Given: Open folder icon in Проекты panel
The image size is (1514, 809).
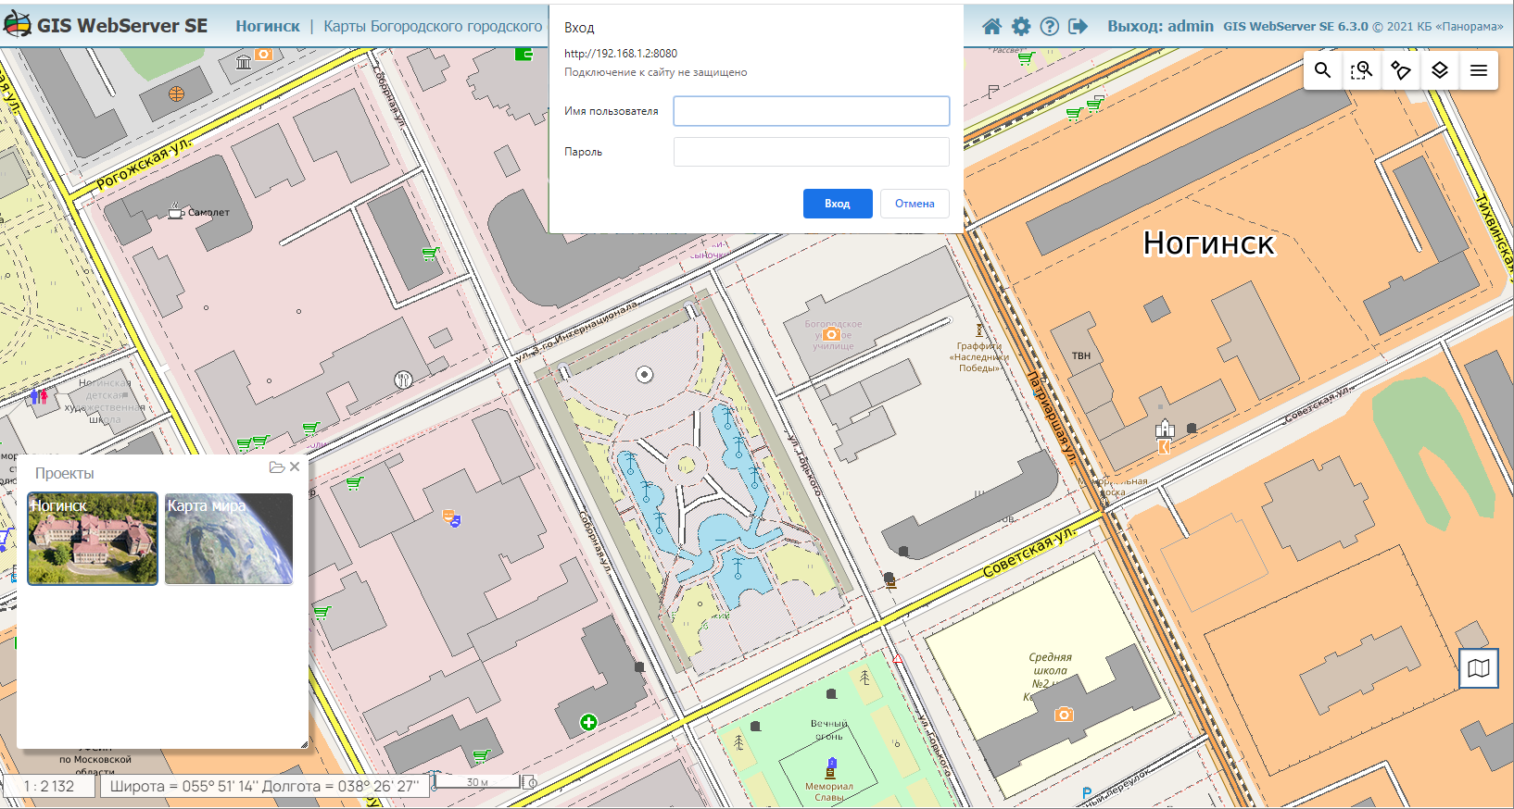Looking at the screenshot, I should (x=276, y=467).
